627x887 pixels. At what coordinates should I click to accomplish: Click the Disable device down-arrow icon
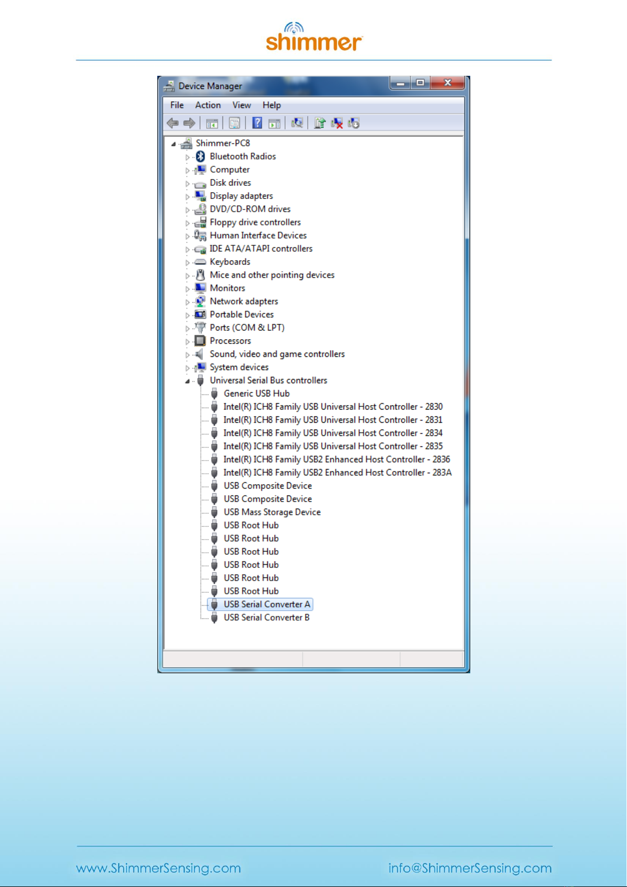tap(353, 123)
